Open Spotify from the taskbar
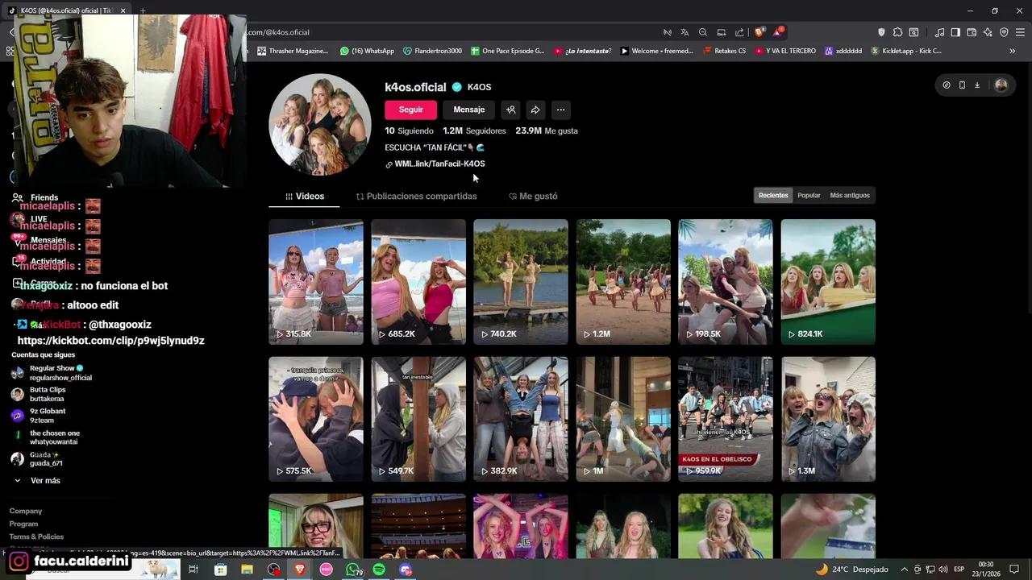This screenshot has width=1032, height=580. click(x=379, y=570)
